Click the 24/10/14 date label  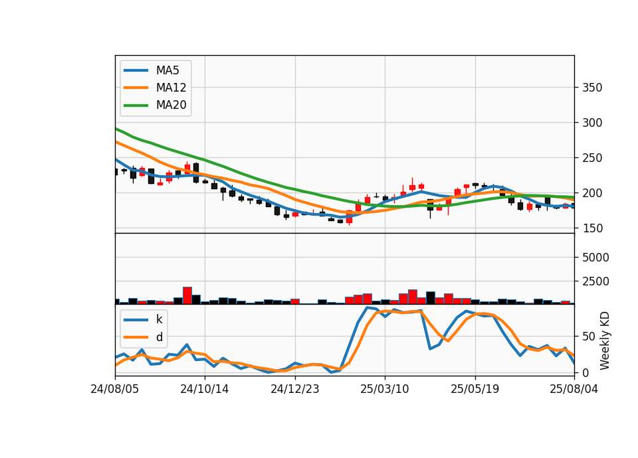coord(205,389)
